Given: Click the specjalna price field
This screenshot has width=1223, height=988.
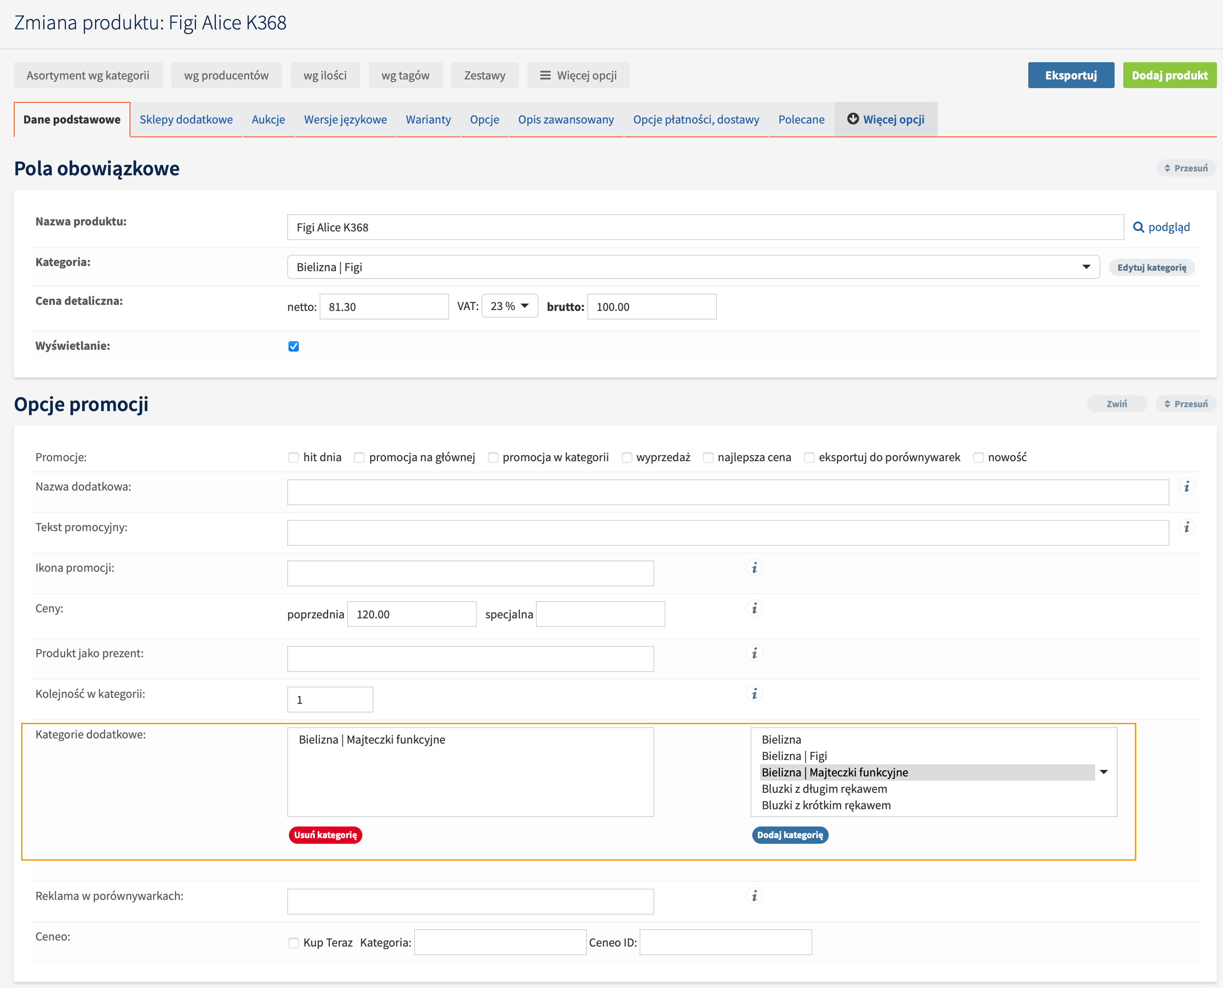Looking at the screenshot, I should 600,614.
